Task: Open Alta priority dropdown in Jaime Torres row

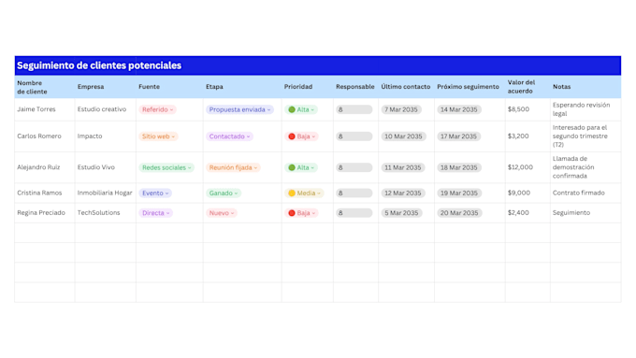Action: [301, 109]
